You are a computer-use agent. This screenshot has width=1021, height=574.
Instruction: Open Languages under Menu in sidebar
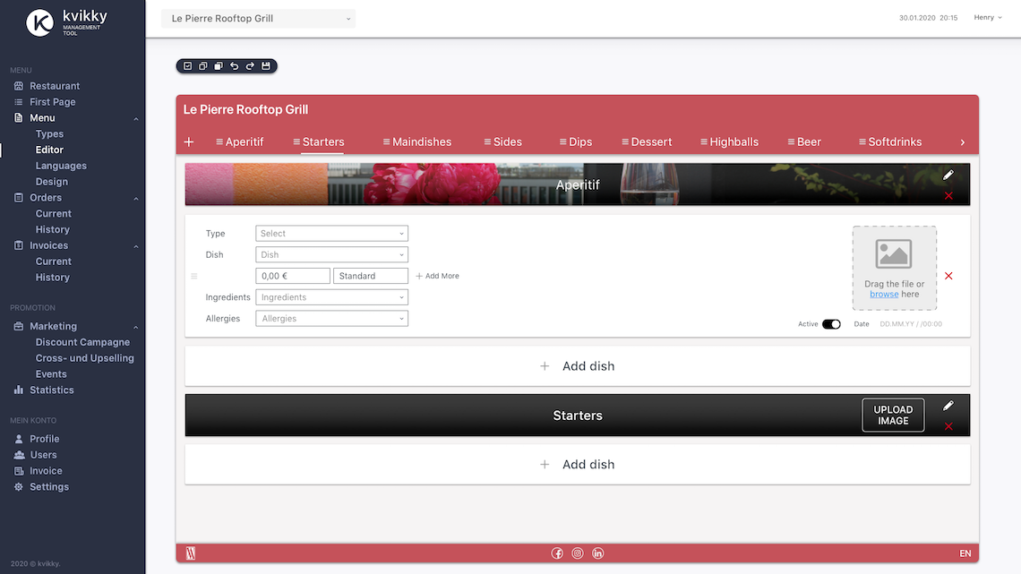coord(61,166)
